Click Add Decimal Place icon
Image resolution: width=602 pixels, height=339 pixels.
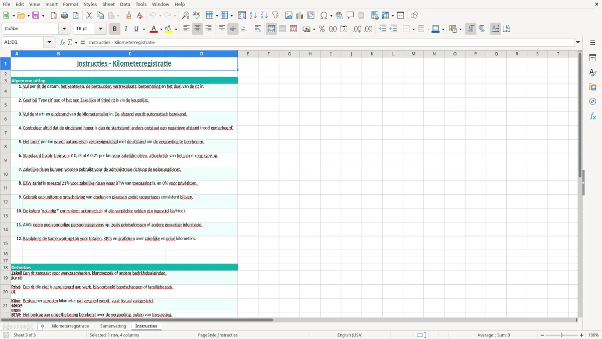click(357, 29)
